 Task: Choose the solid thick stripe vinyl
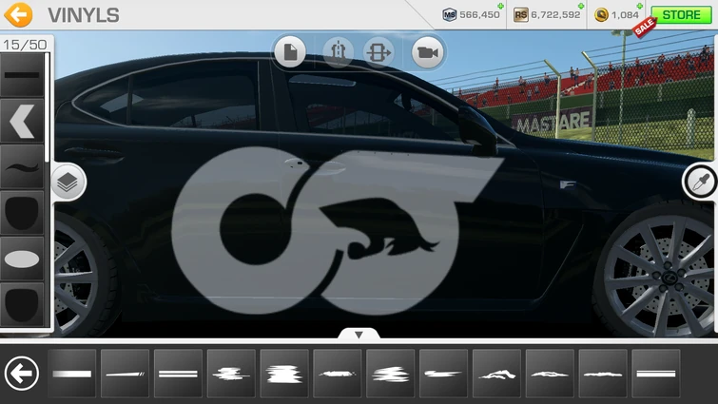72,374
